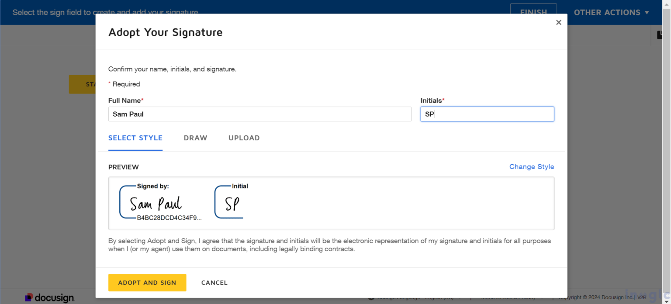
Task: Dismiss the Adopt Your Signature dialog
Action: [x=558, y=22]
